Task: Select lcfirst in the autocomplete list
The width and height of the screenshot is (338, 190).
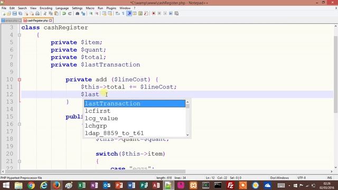Action: pos(135,111)
